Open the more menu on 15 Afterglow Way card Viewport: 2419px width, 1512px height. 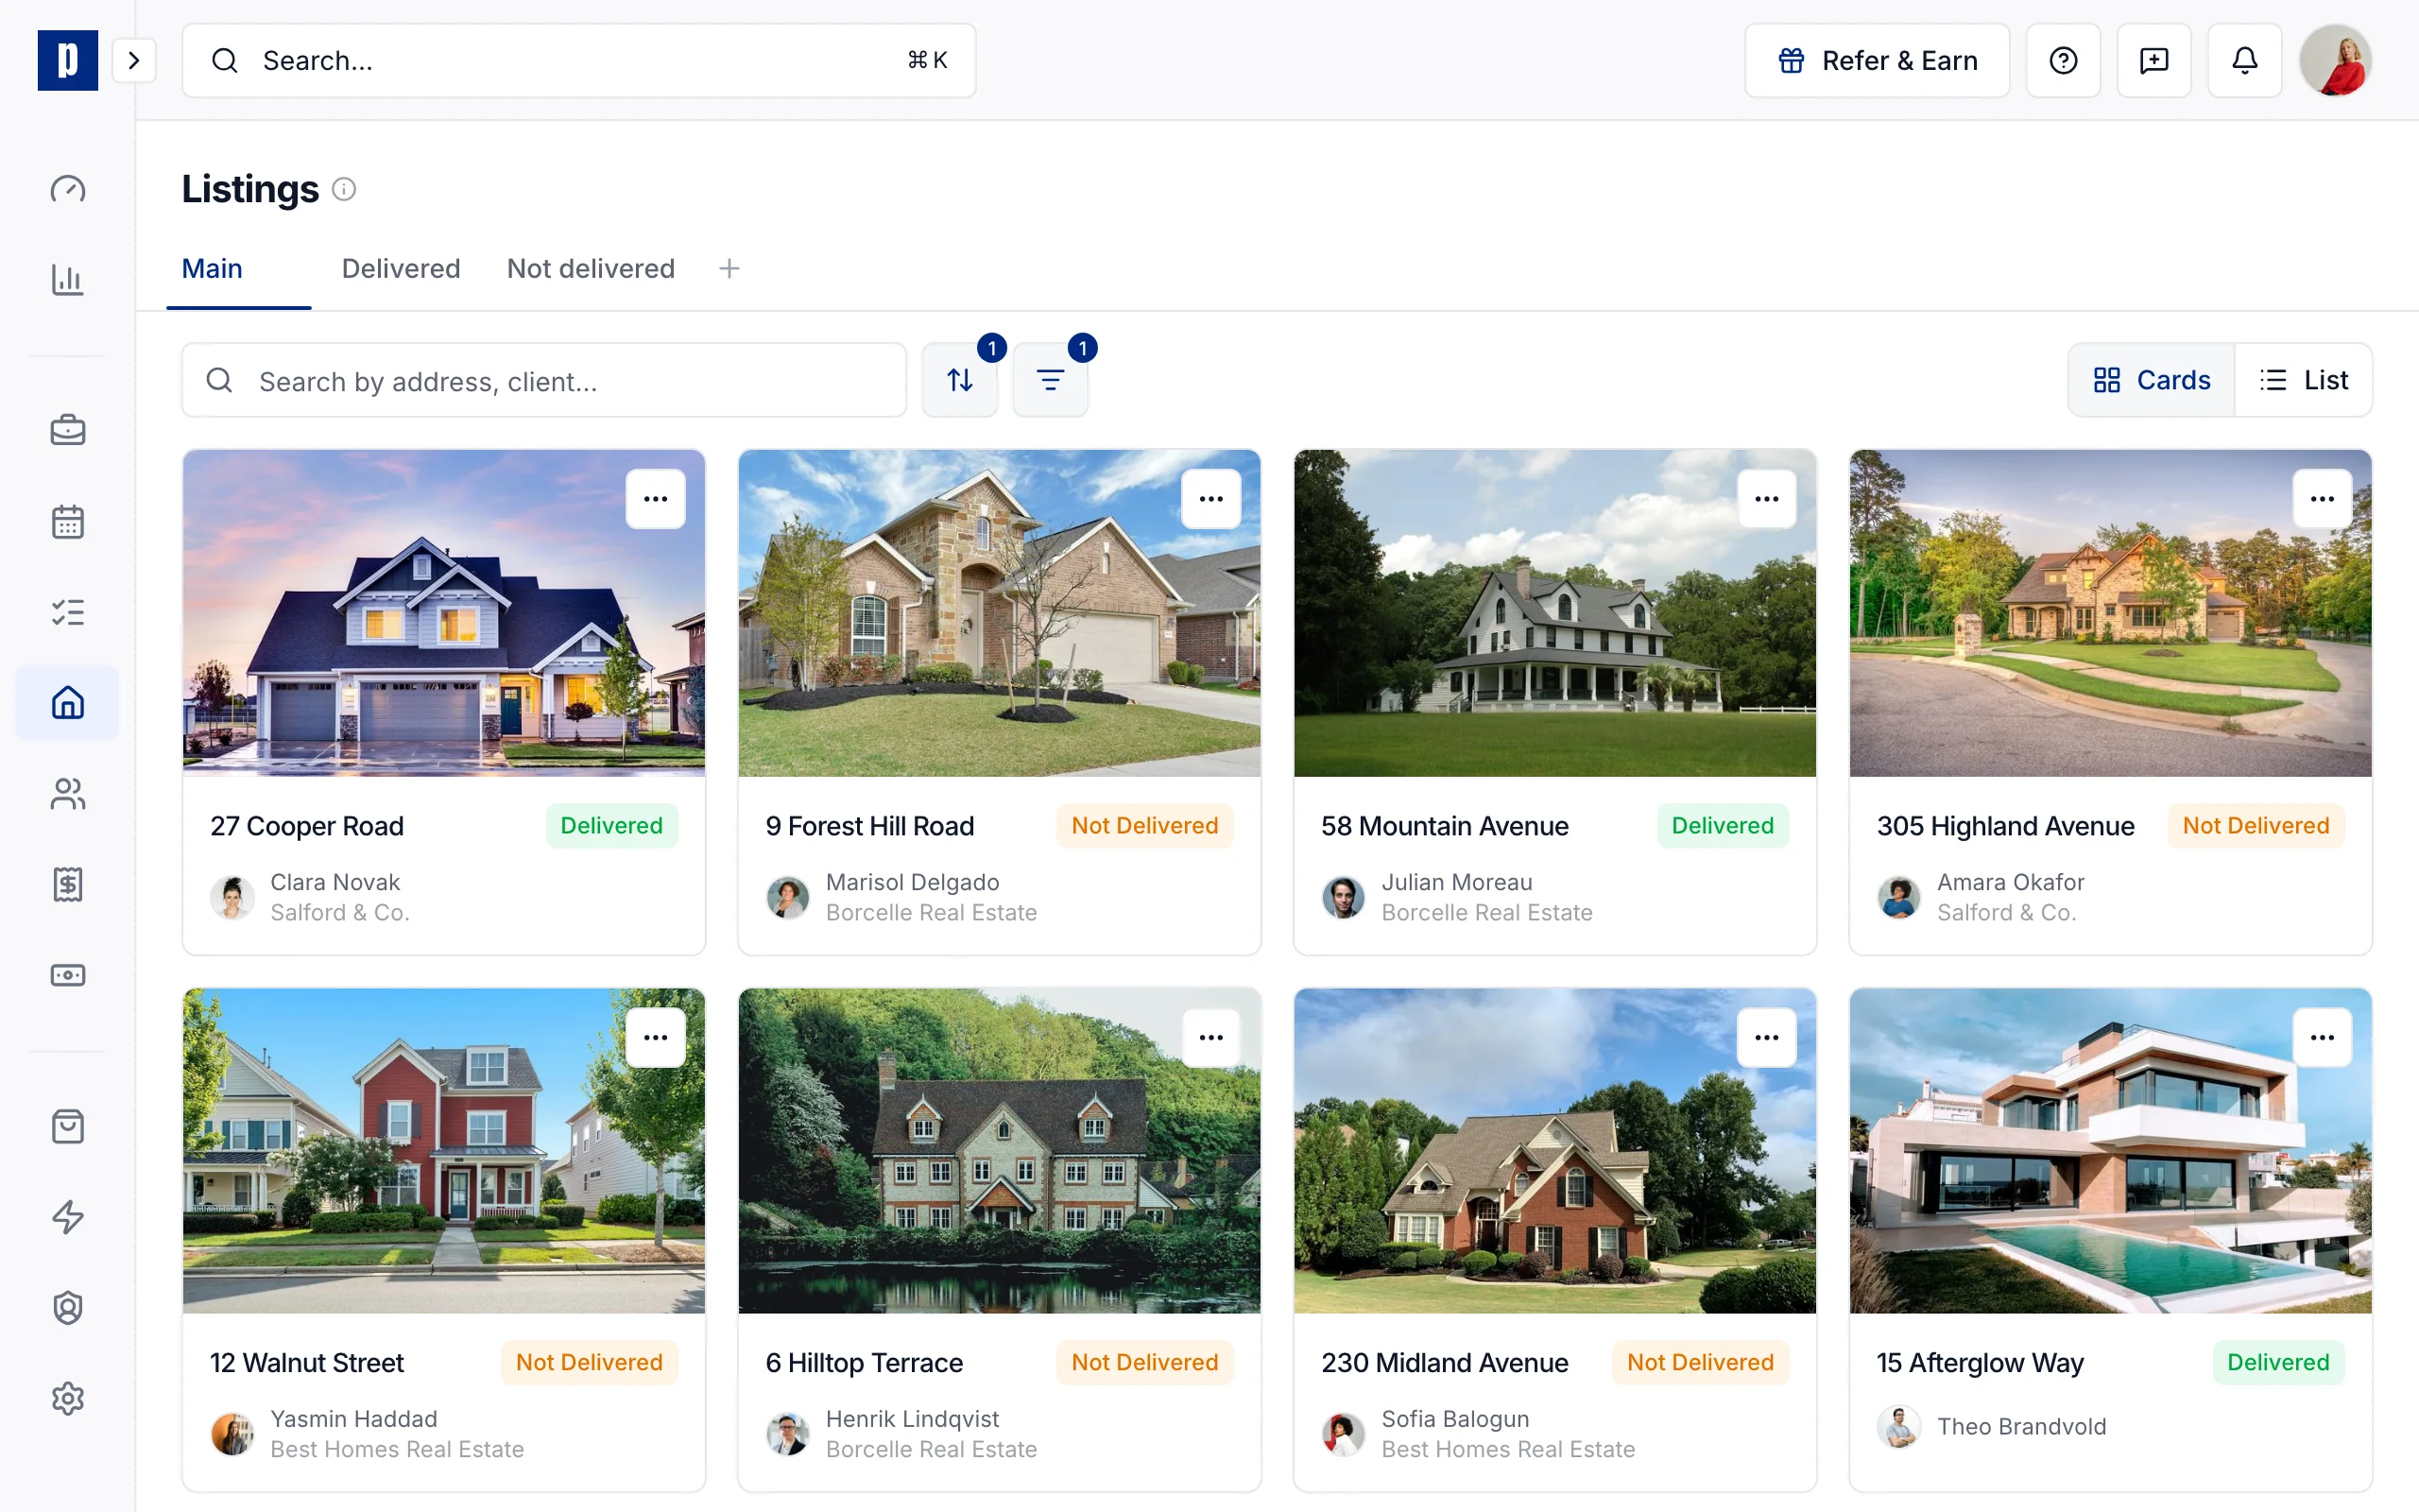point(2322,1037)
